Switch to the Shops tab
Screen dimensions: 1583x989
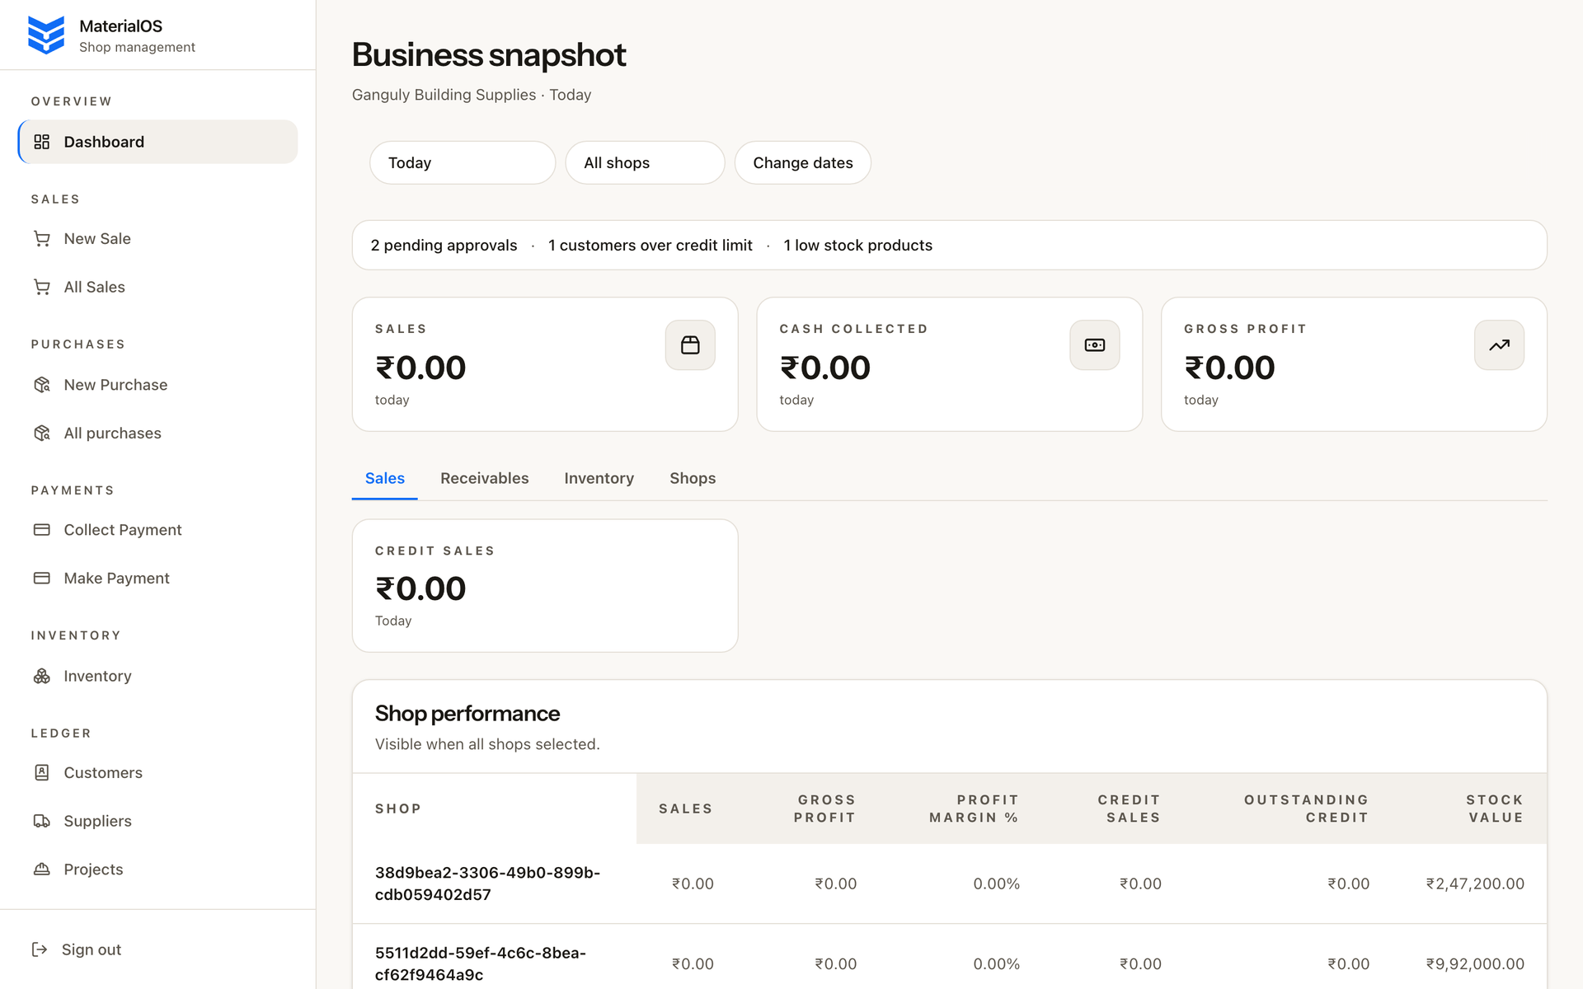click(x=693, y=479)
